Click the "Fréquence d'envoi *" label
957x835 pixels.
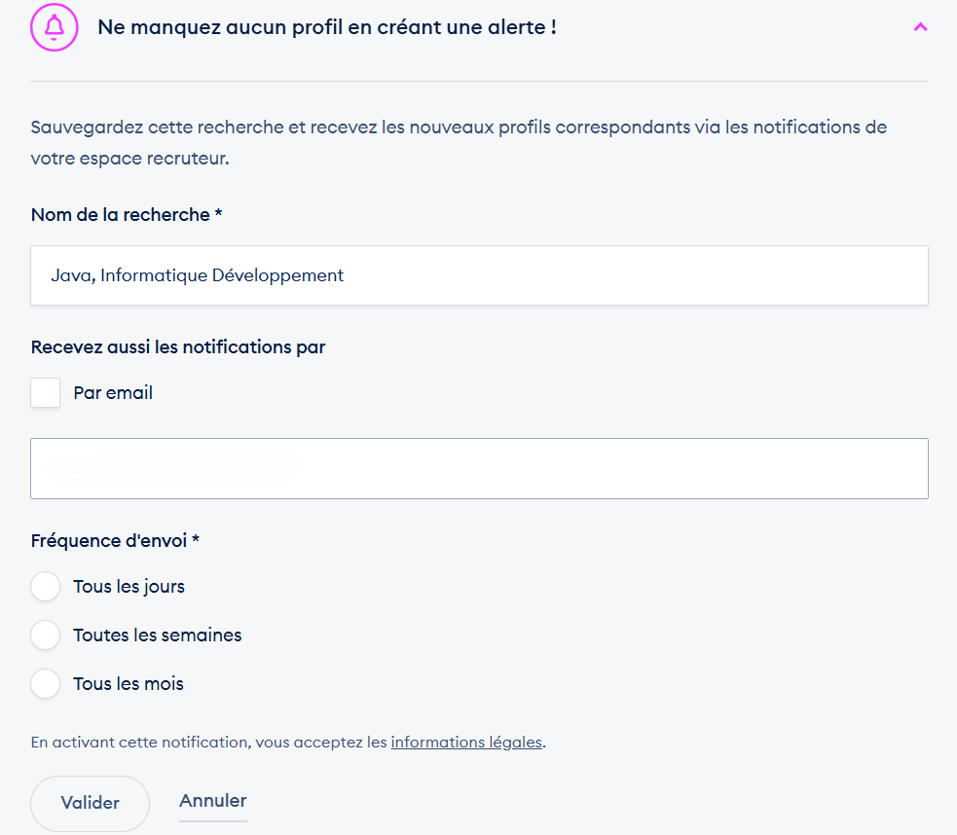pyautogui.click(x=115, y=541)
